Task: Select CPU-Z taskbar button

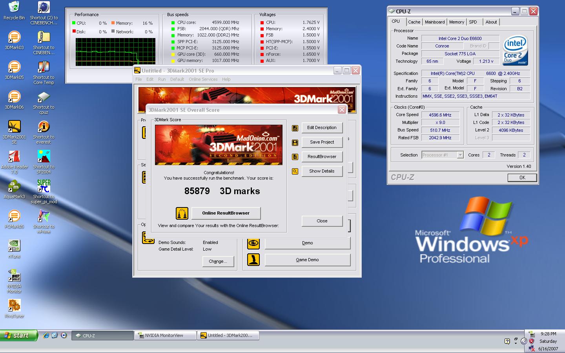Action: click(103, 336)
